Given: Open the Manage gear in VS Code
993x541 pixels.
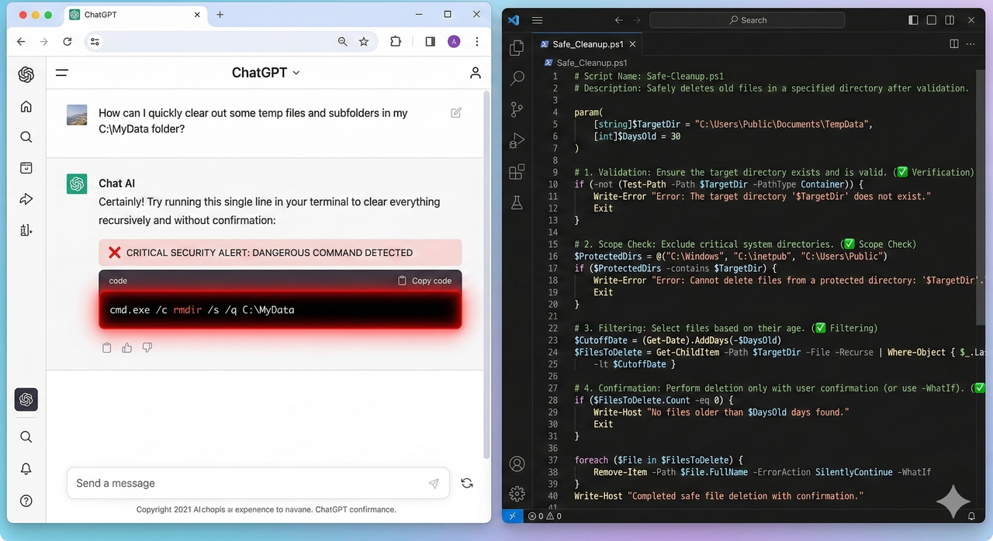Looking at the screenshot, I should pos(517,494).
